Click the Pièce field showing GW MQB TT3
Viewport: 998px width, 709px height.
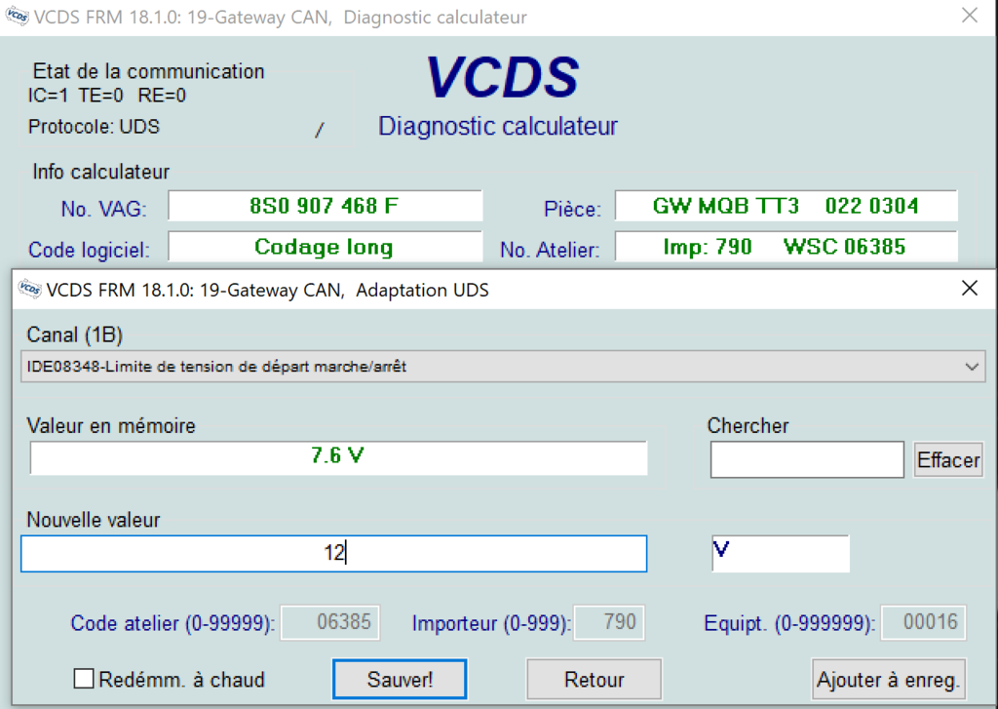[786, 207]
